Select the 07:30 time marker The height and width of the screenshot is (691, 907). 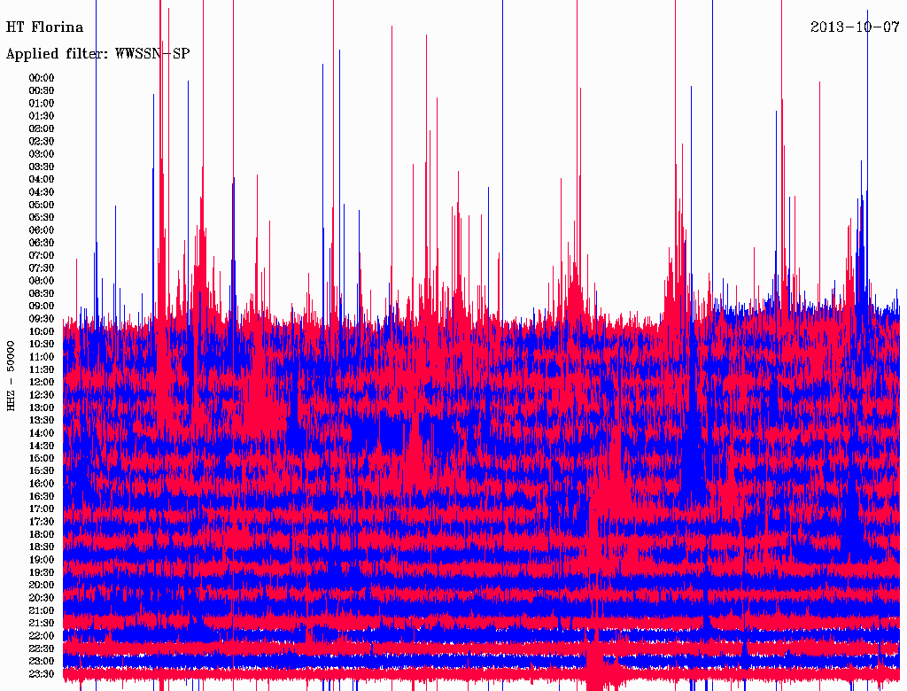click(x=42, y=268)
